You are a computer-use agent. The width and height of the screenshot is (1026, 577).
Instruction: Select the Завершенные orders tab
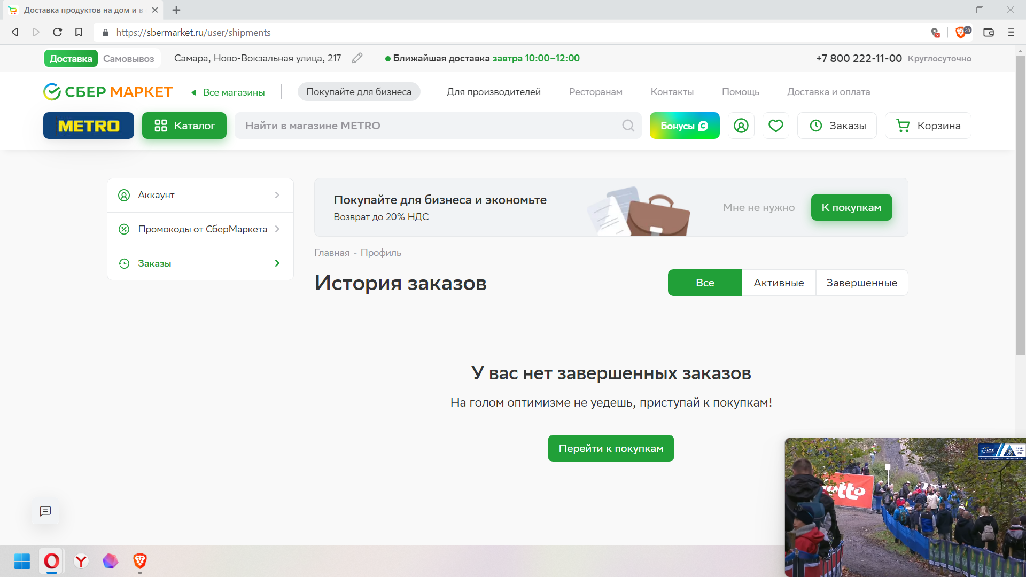[x=862, y=283]
